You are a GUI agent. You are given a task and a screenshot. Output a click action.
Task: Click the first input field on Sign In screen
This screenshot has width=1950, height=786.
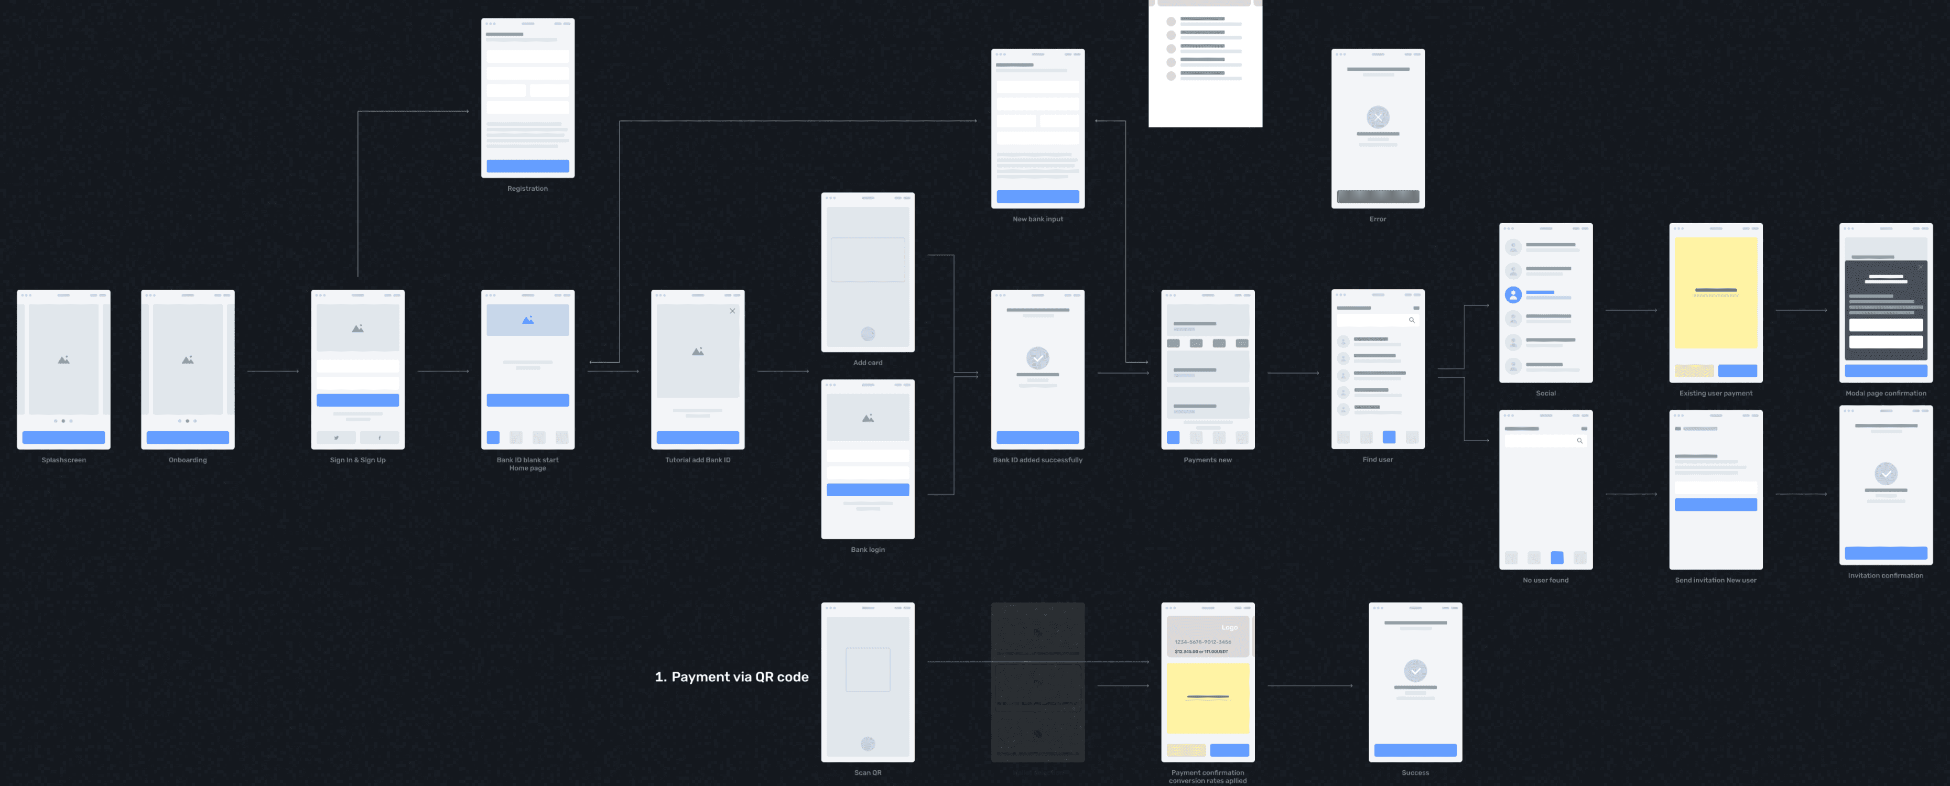pos(357,366)
